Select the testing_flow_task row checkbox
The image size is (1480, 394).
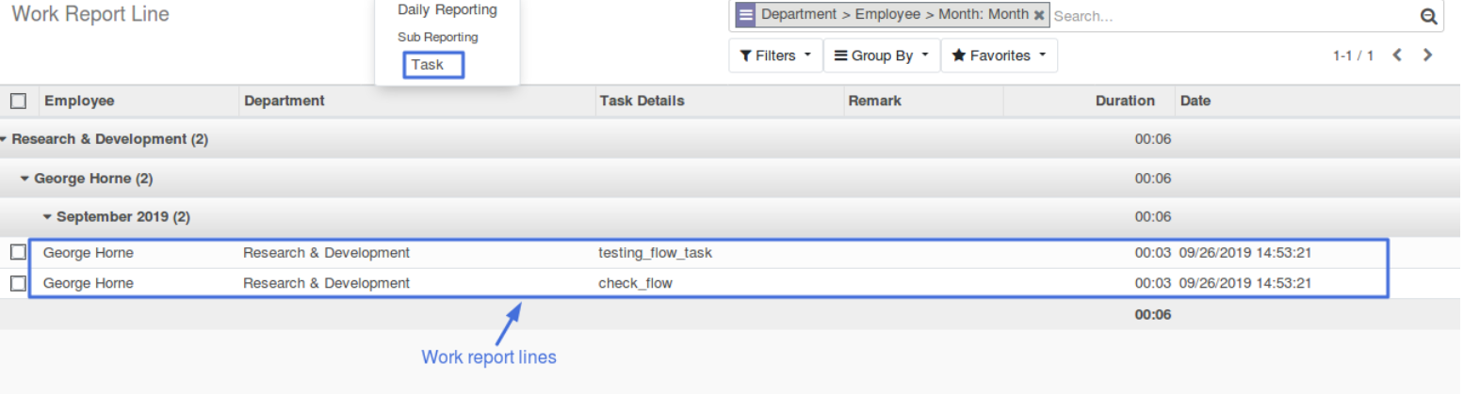coord(18,252)
